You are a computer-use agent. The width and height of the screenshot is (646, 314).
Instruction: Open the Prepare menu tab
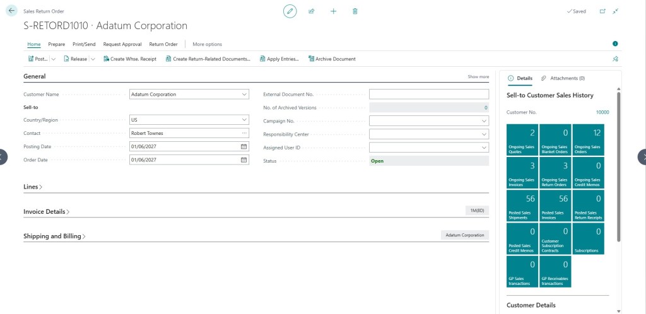point(56,44)
